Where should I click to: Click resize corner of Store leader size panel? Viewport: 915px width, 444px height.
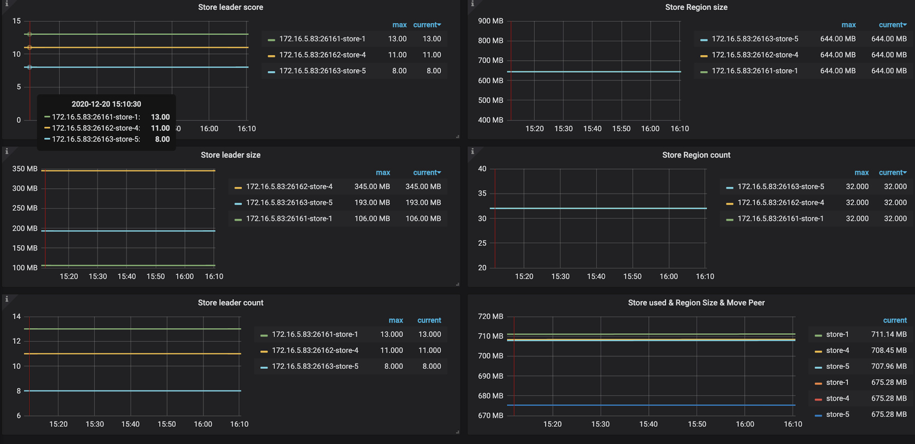click(457, 284)
